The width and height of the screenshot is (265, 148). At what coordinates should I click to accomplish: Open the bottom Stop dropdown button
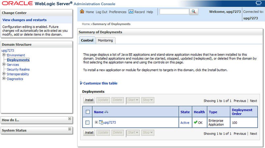[x=148, y=132]
